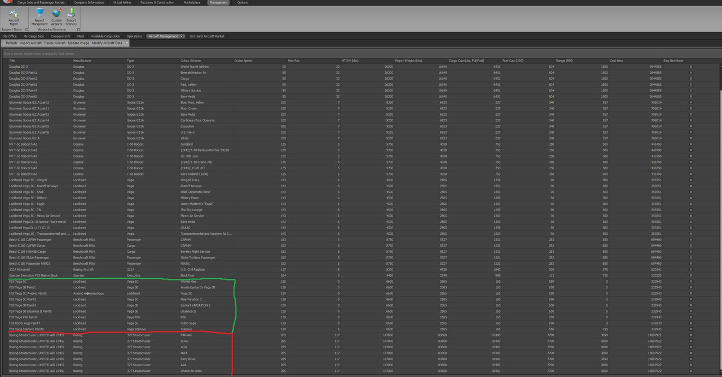Click the Refresh button

point(11,43)
